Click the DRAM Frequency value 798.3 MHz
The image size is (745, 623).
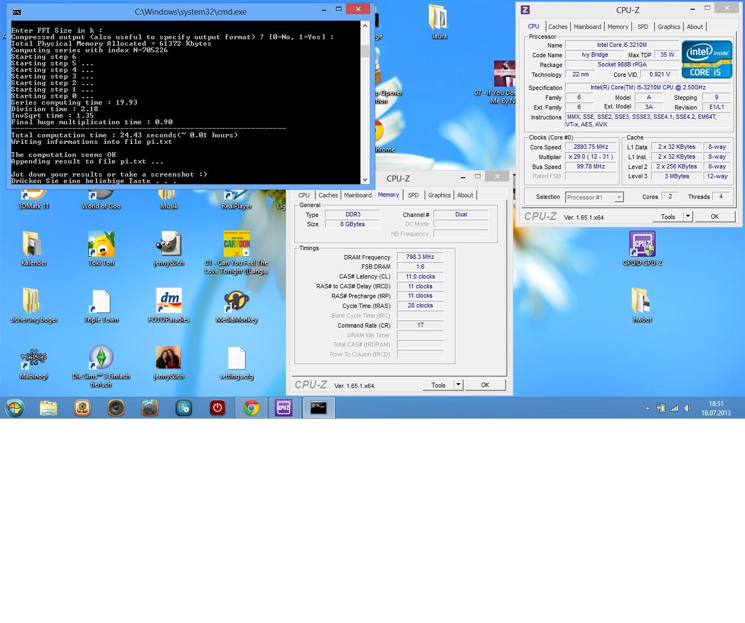[420, 257]
